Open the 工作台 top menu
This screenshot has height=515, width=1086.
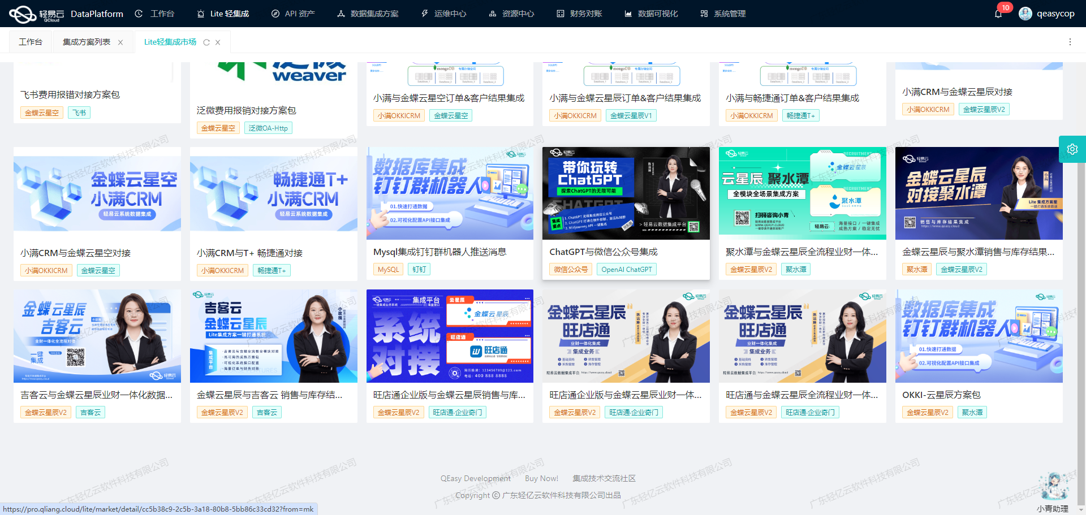click(155, 14)
